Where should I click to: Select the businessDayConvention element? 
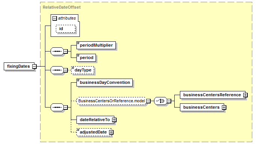(x=105, y=83)
